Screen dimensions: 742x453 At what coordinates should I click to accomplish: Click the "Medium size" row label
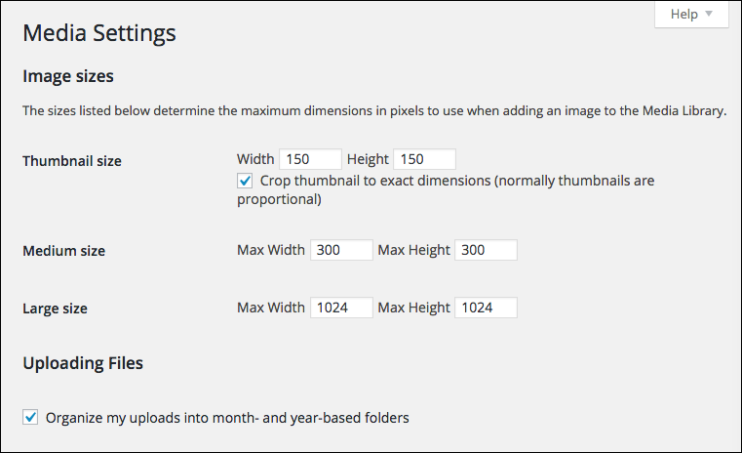click(x=63, y=251)
